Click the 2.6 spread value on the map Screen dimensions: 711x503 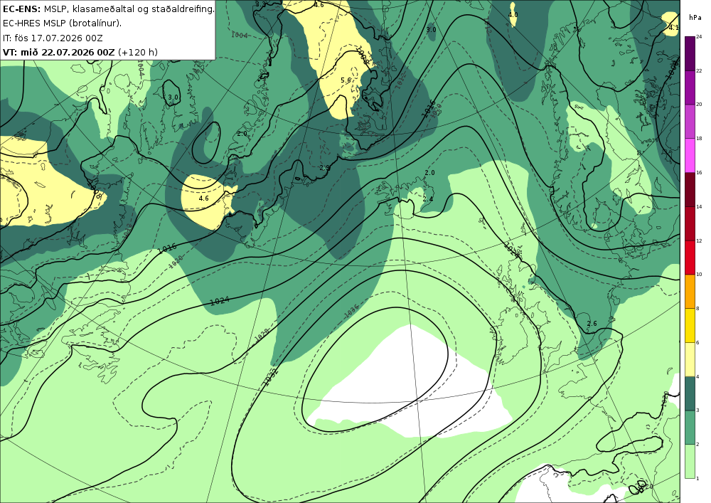tap(592, 324)
